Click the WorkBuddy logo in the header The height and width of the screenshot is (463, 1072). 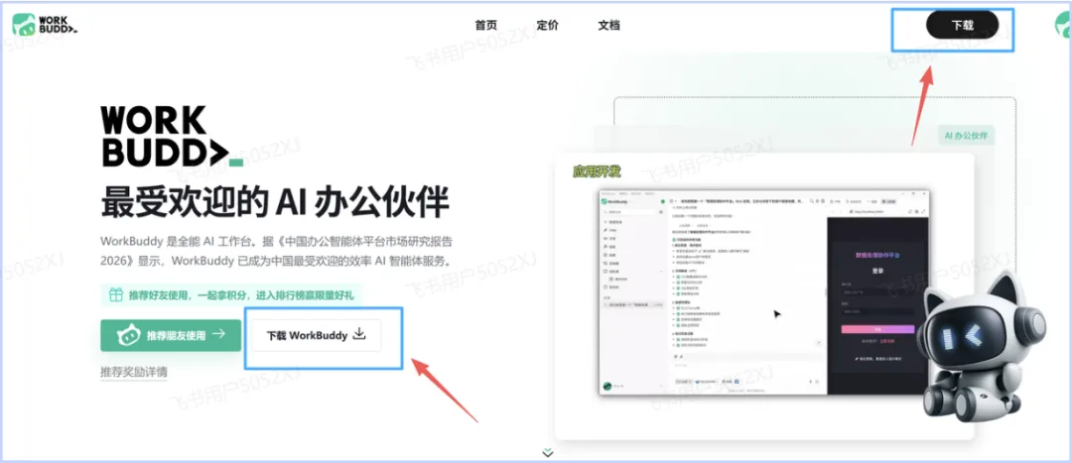coord(45,25)
